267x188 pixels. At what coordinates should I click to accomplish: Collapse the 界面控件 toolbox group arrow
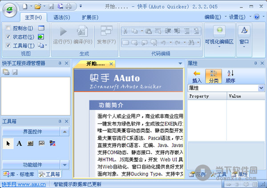point(65,132)
